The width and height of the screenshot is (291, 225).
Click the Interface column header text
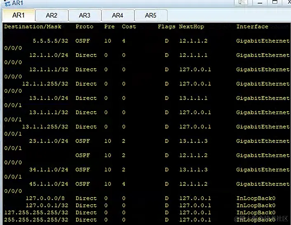click(252, 26)
